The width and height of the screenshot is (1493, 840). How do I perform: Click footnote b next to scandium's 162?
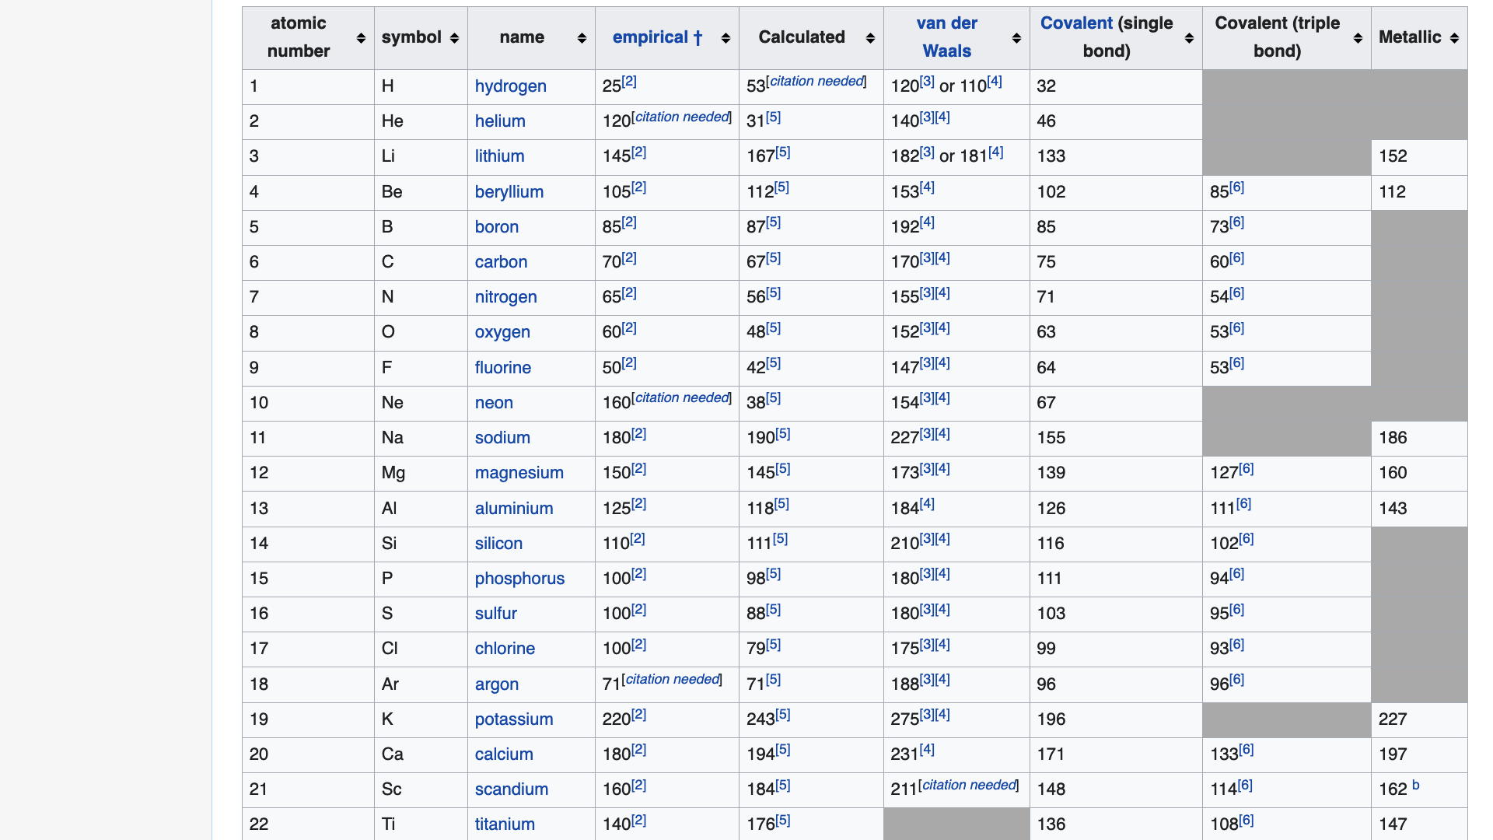(x=1415, y=786)
